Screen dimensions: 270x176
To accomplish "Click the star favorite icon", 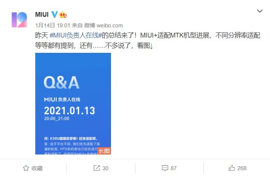I will 26,168.
